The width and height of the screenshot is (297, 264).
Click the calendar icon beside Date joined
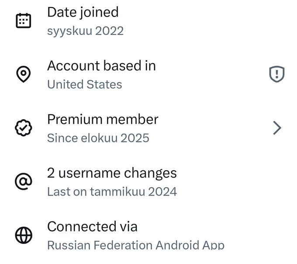[23, 21]
